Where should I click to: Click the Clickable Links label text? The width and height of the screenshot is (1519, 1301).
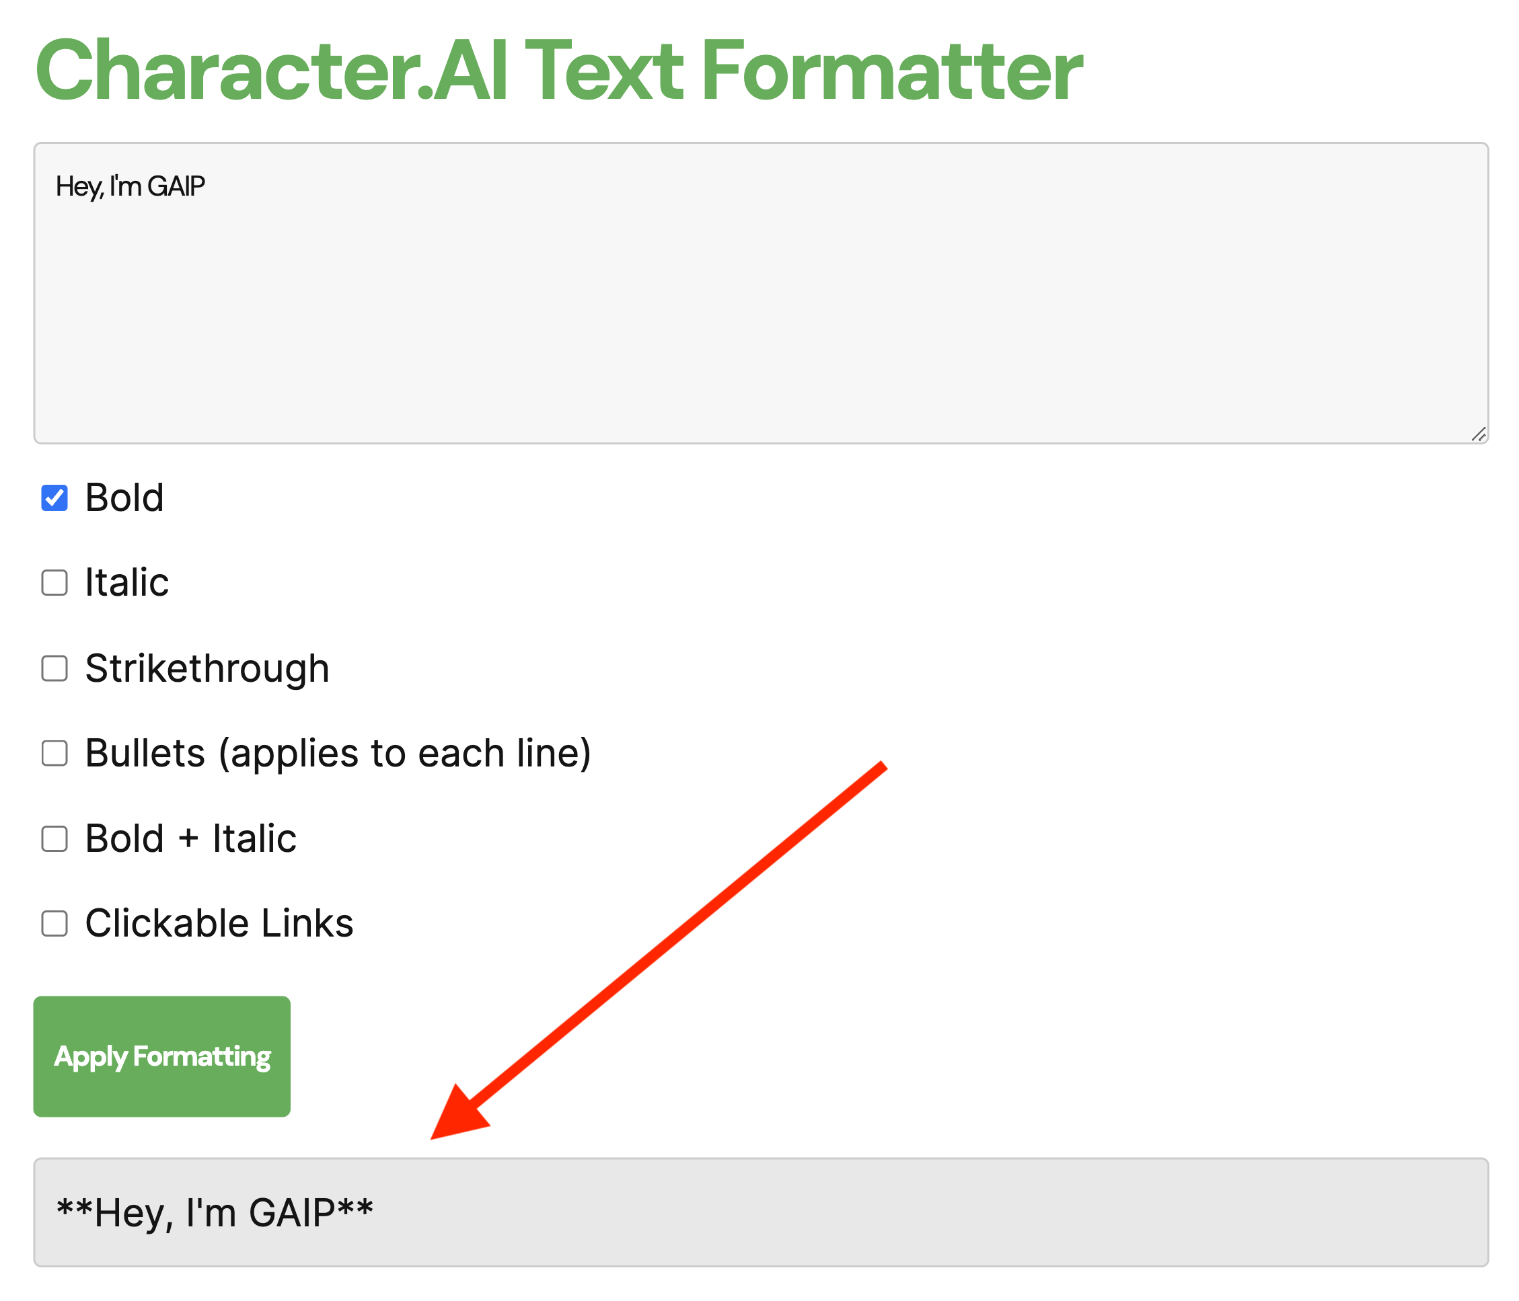coord(219,923)
